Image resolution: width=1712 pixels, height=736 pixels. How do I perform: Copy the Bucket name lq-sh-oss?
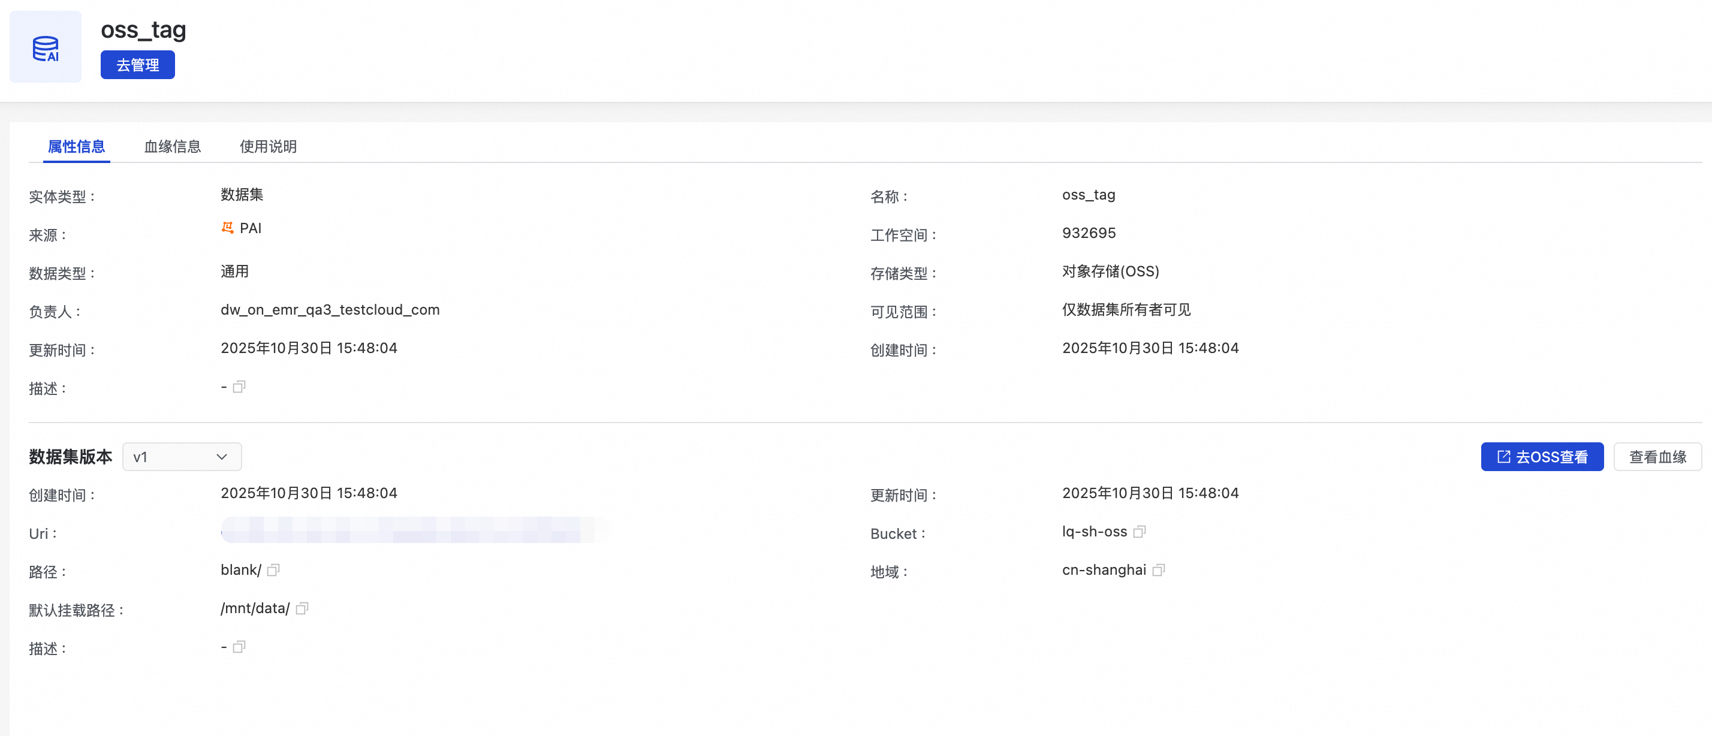(1139, 532)
